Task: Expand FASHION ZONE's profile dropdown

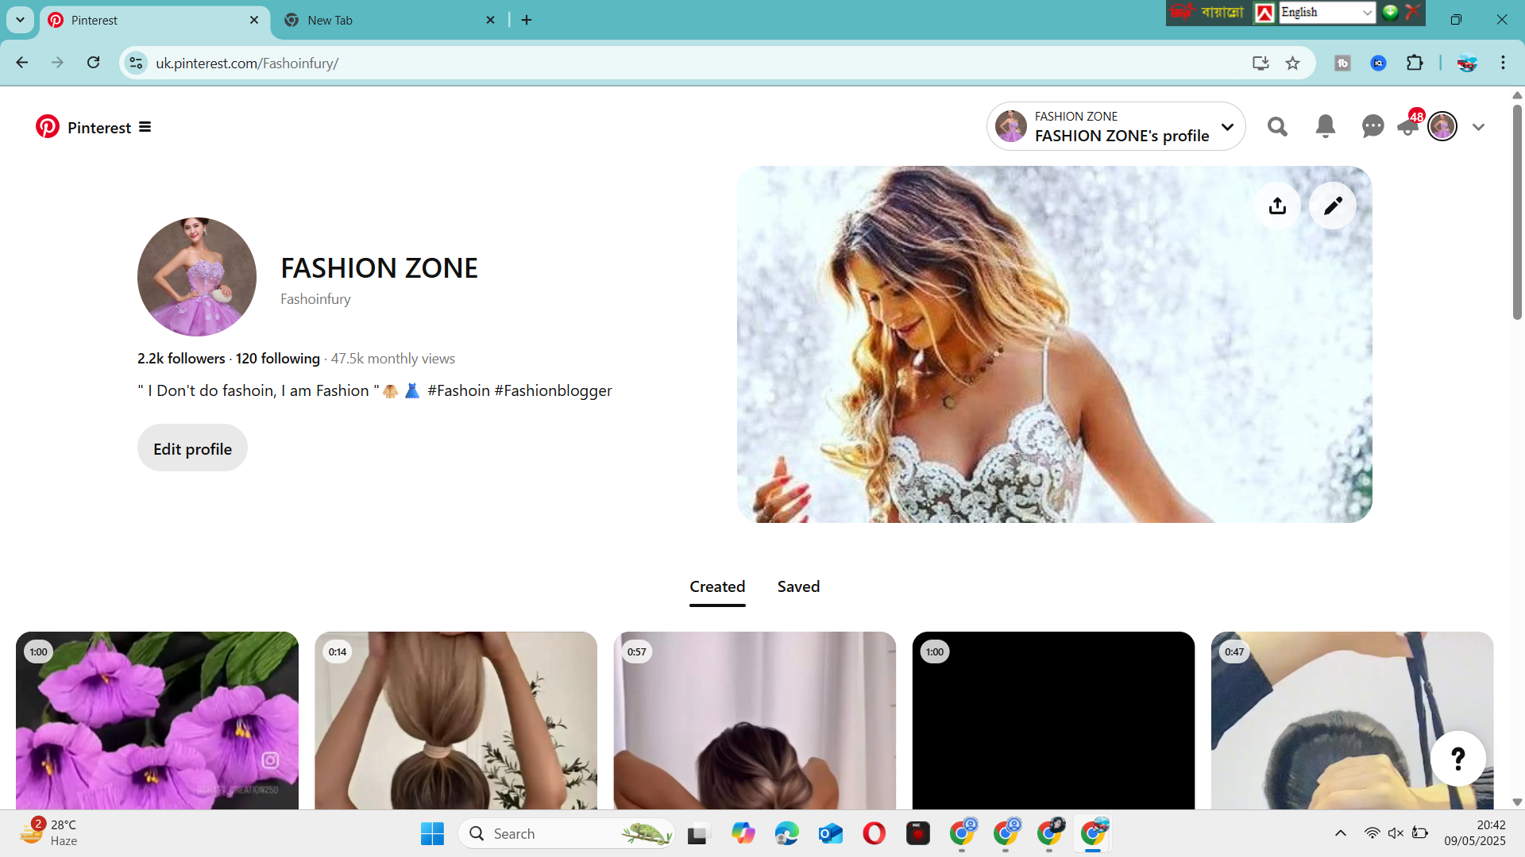Action: point(1227,127)
